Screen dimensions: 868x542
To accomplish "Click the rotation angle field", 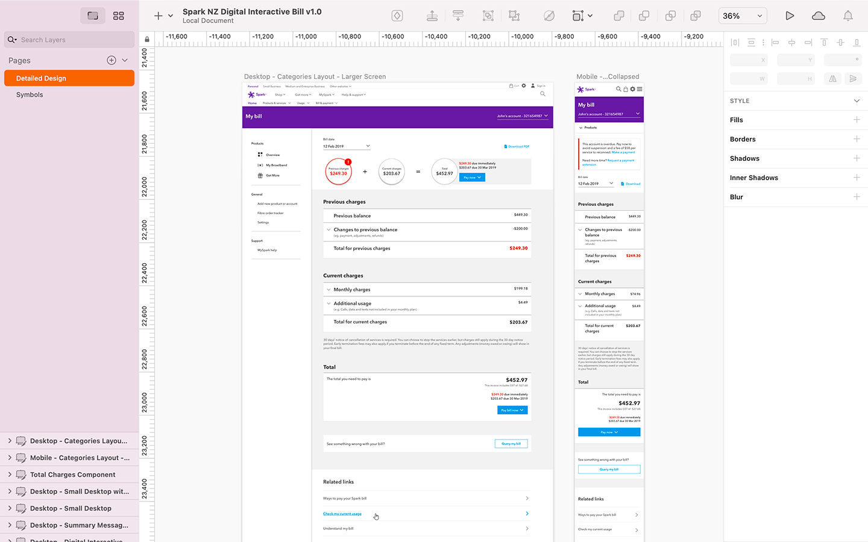I will pos(843,60).
